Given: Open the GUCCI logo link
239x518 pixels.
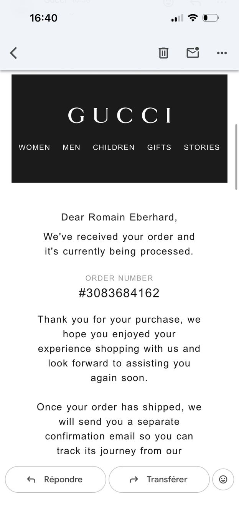Looking at the screenshot, I should coord(119,115).
